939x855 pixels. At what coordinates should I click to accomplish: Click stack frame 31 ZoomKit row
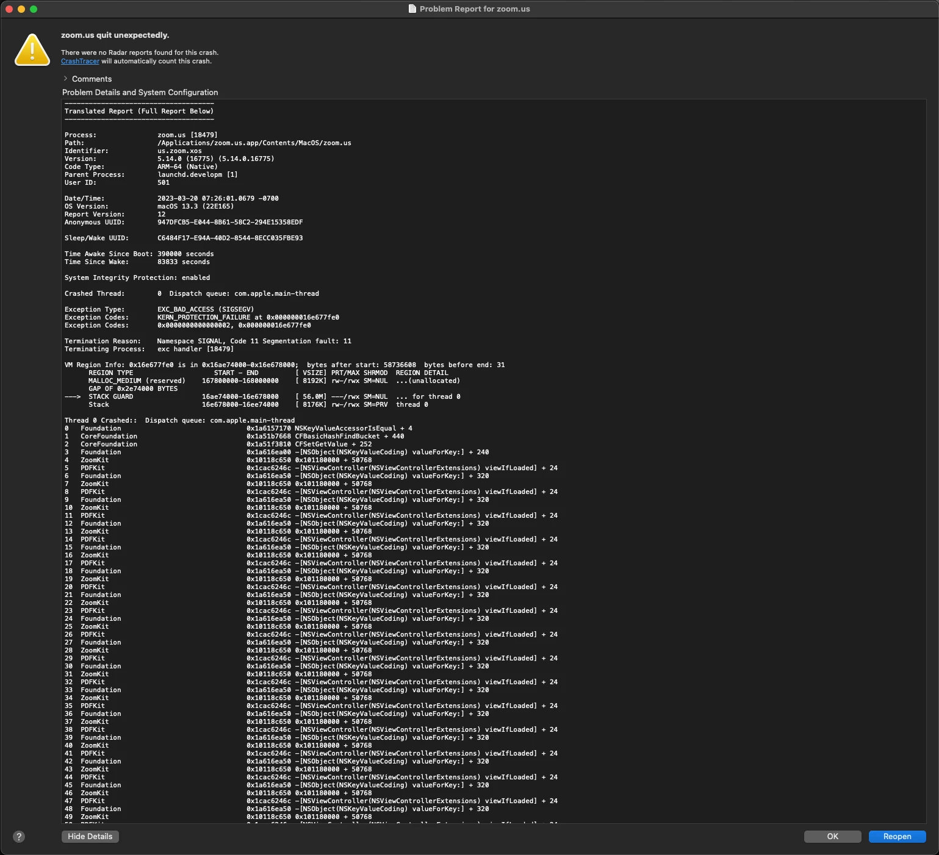coord(218,674)
